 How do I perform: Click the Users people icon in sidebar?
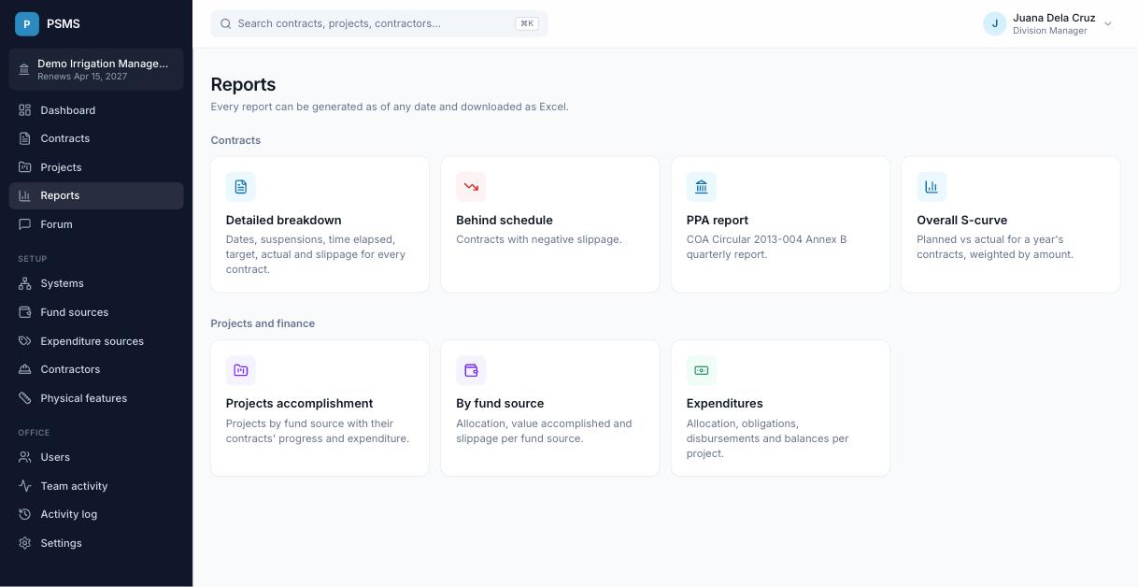[25, 457]
